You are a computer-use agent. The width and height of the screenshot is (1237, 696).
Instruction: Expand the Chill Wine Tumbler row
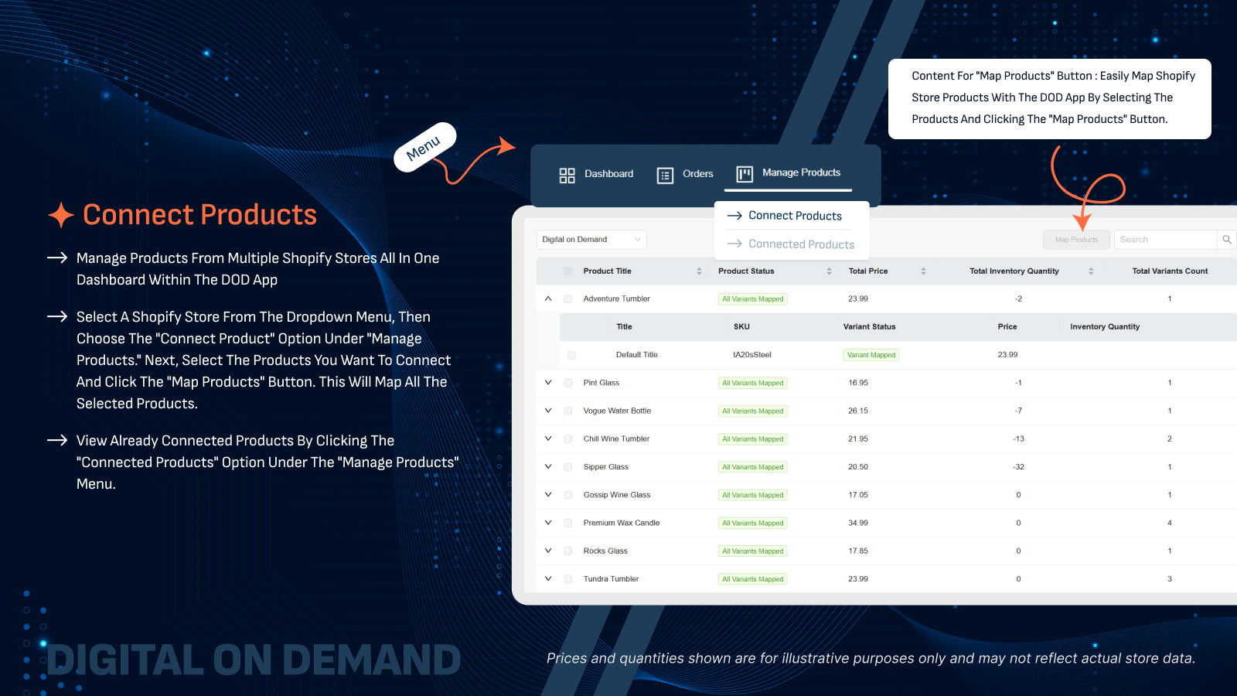coord(548,438)
